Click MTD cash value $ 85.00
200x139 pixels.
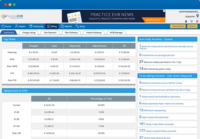tap(54, 59)
